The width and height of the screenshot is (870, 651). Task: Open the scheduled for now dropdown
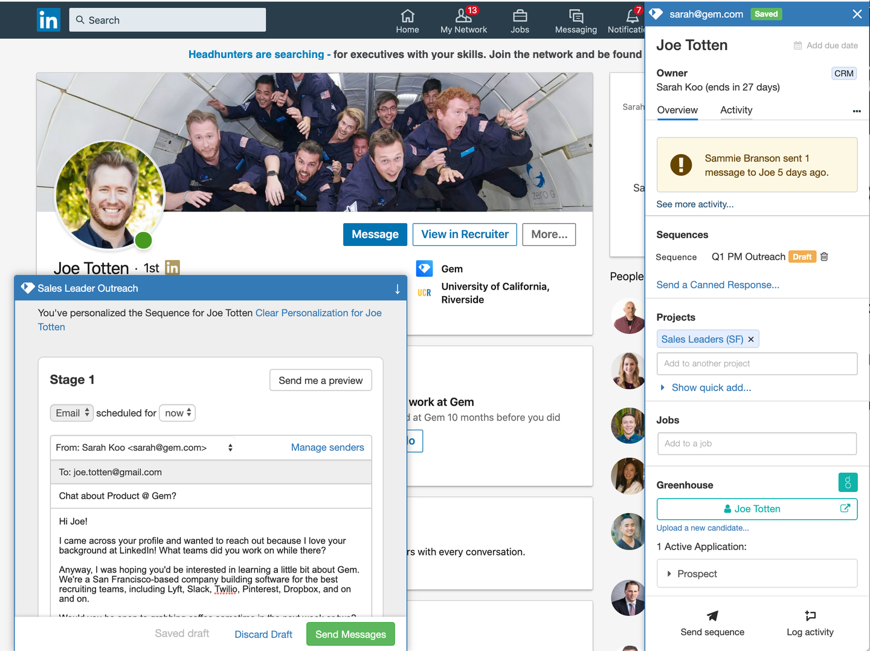[178, 413]
